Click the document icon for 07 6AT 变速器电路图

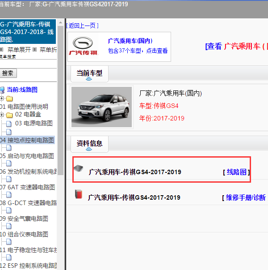coord(9,179)
